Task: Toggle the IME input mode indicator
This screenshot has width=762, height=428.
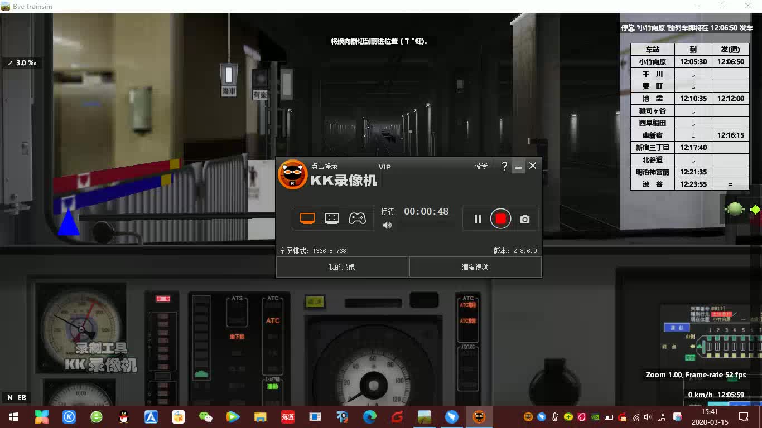Action: pos(662,417)
